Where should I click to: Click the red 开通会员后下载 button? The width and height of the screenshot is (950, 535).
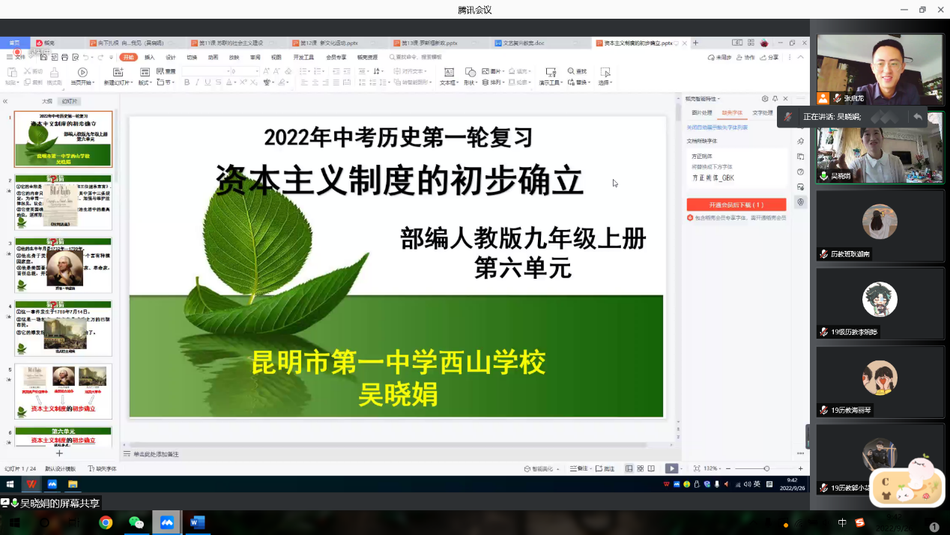click(736, 205)
